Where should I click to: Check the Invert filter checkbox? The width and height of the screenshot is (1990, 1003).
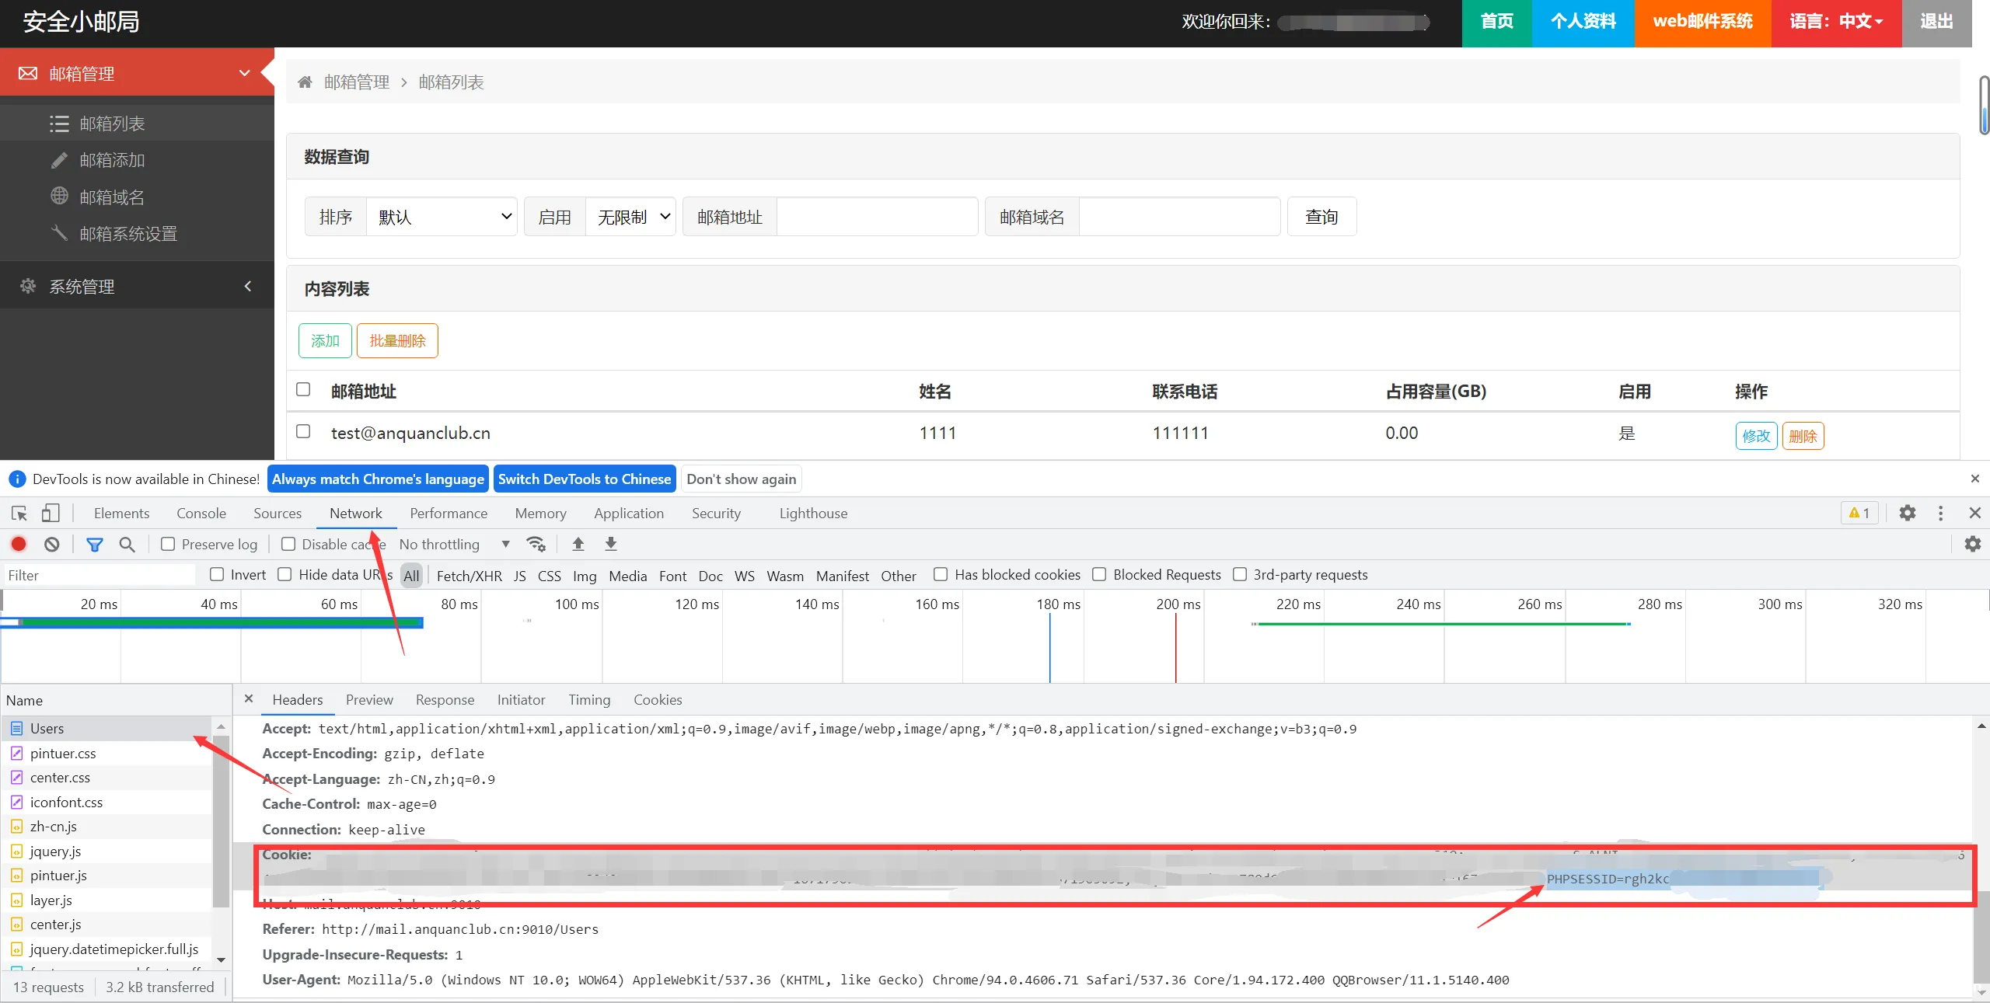tap(218, 575)
